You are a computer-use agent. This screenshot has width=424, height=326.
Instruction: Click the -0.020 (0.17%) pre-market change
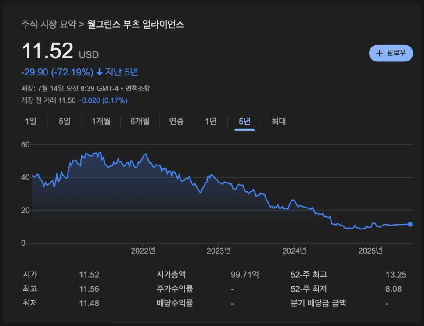103,100
